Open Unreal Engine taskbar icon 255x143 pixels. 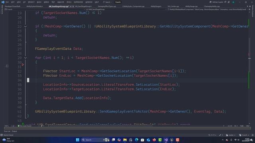click(x=172, y=140)
